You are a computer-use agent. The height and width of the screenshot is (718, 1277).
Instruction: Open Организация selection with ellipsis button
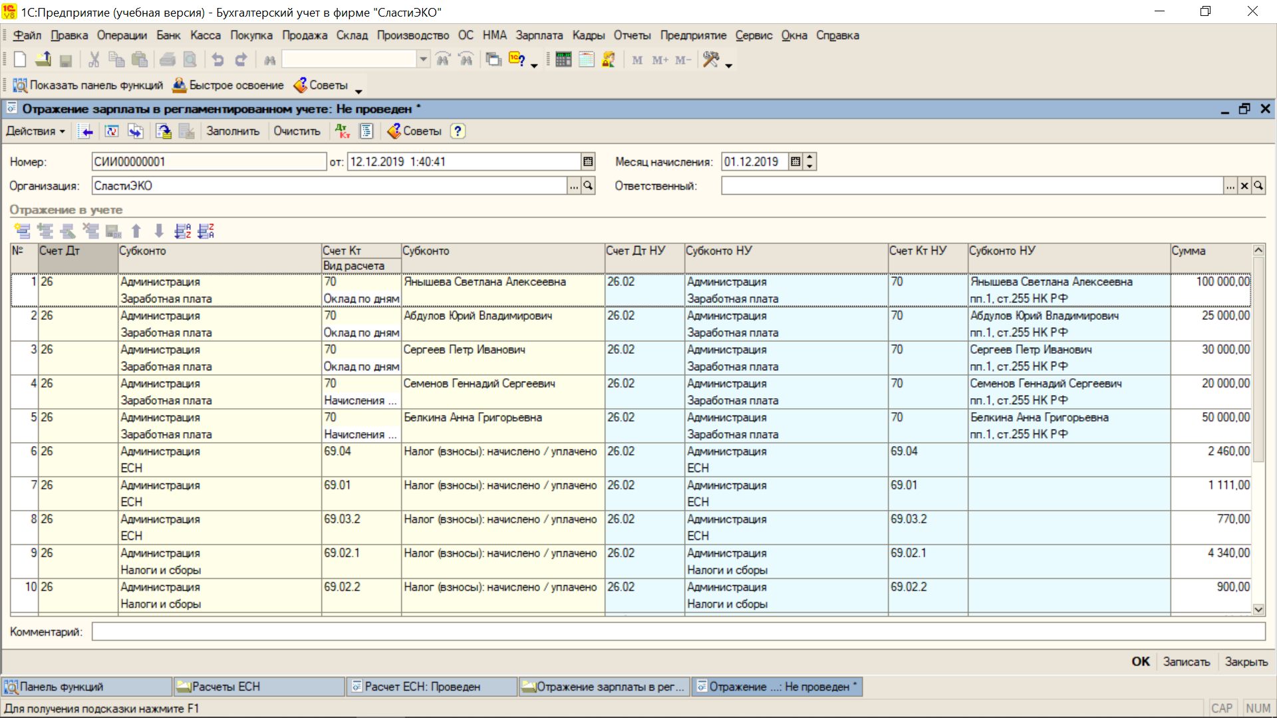click(x=573, y=186)
